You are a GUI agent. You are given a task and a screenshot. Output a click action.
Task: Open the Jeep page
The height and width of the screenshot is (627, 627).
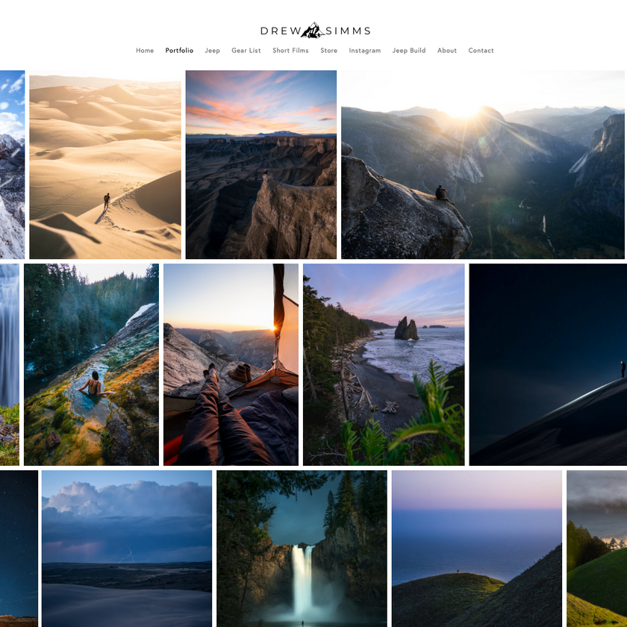[x=213, y=50]
